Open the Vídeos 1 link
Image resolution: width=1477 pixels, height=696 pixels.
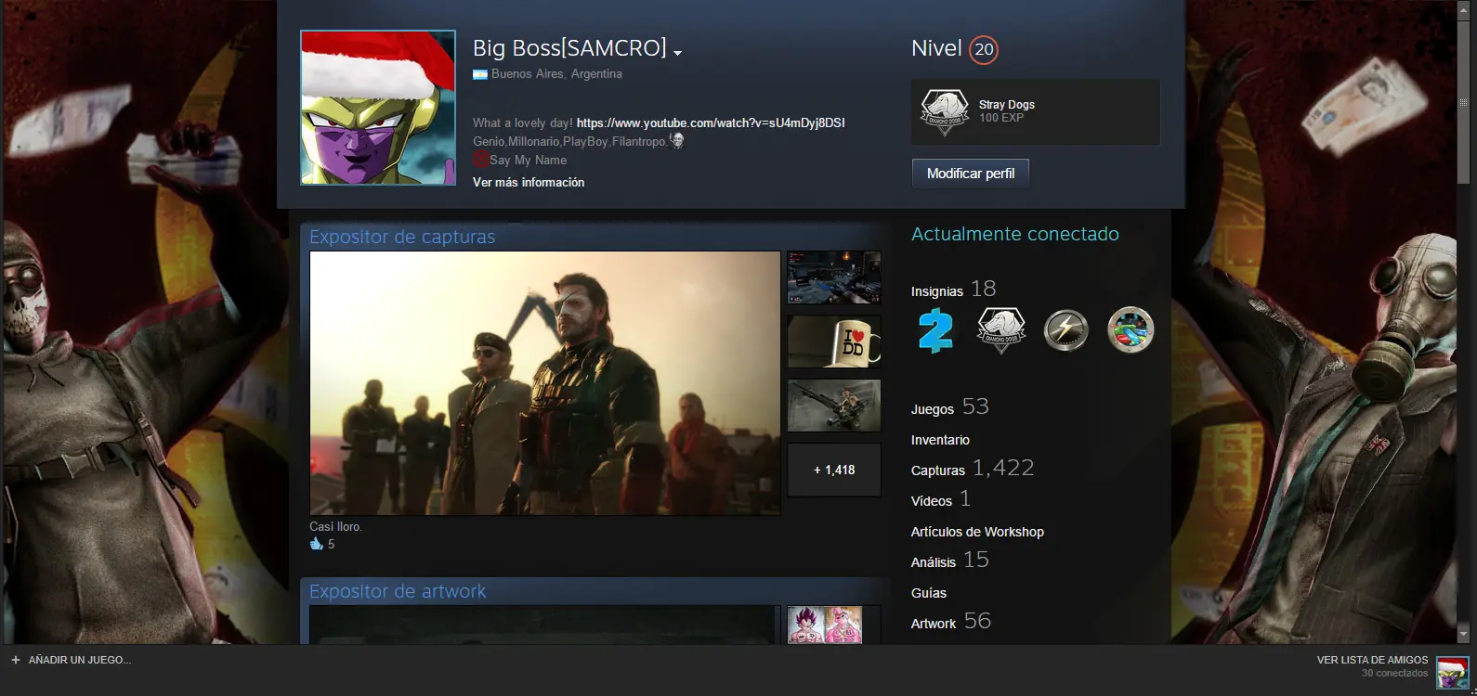pos(941,499)
